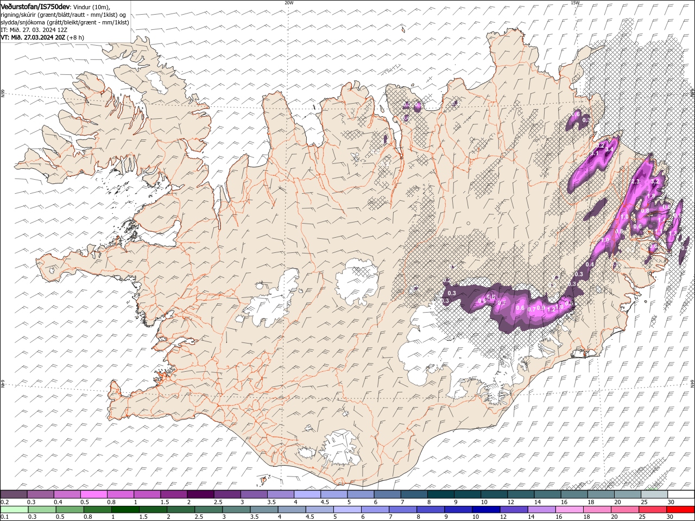The image size is (695, 521).
Task: Choose the 8 swatch in upper snow legend
Action: (x=441, y=494)
